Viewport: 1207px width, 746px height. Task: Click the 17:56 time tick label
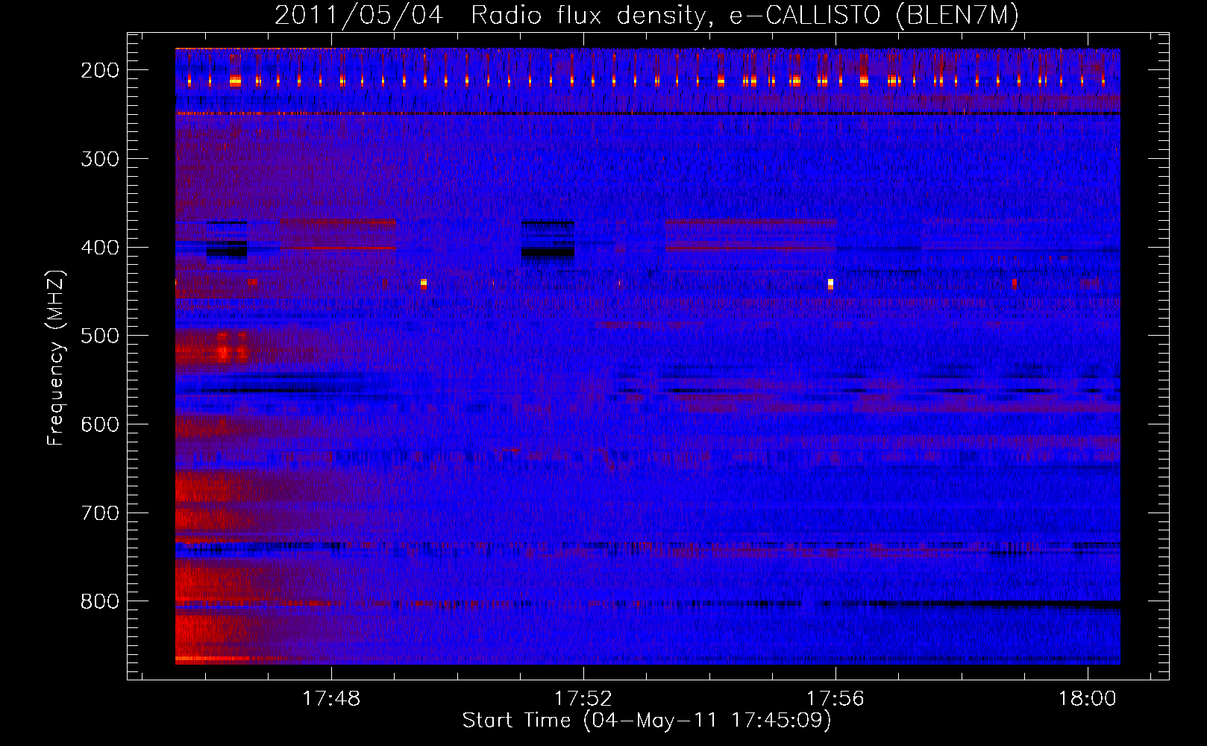tap(835, 698)
